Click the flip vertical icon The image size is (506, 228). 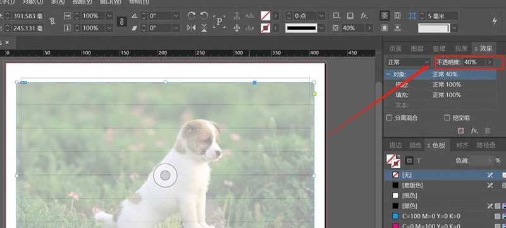point(204,28)
